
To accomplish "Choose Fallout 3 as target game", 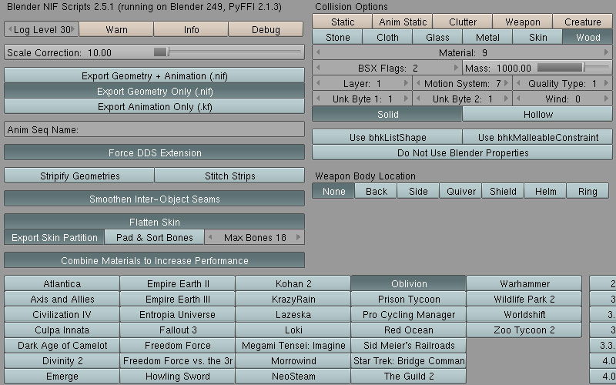I will coord(178,330).
